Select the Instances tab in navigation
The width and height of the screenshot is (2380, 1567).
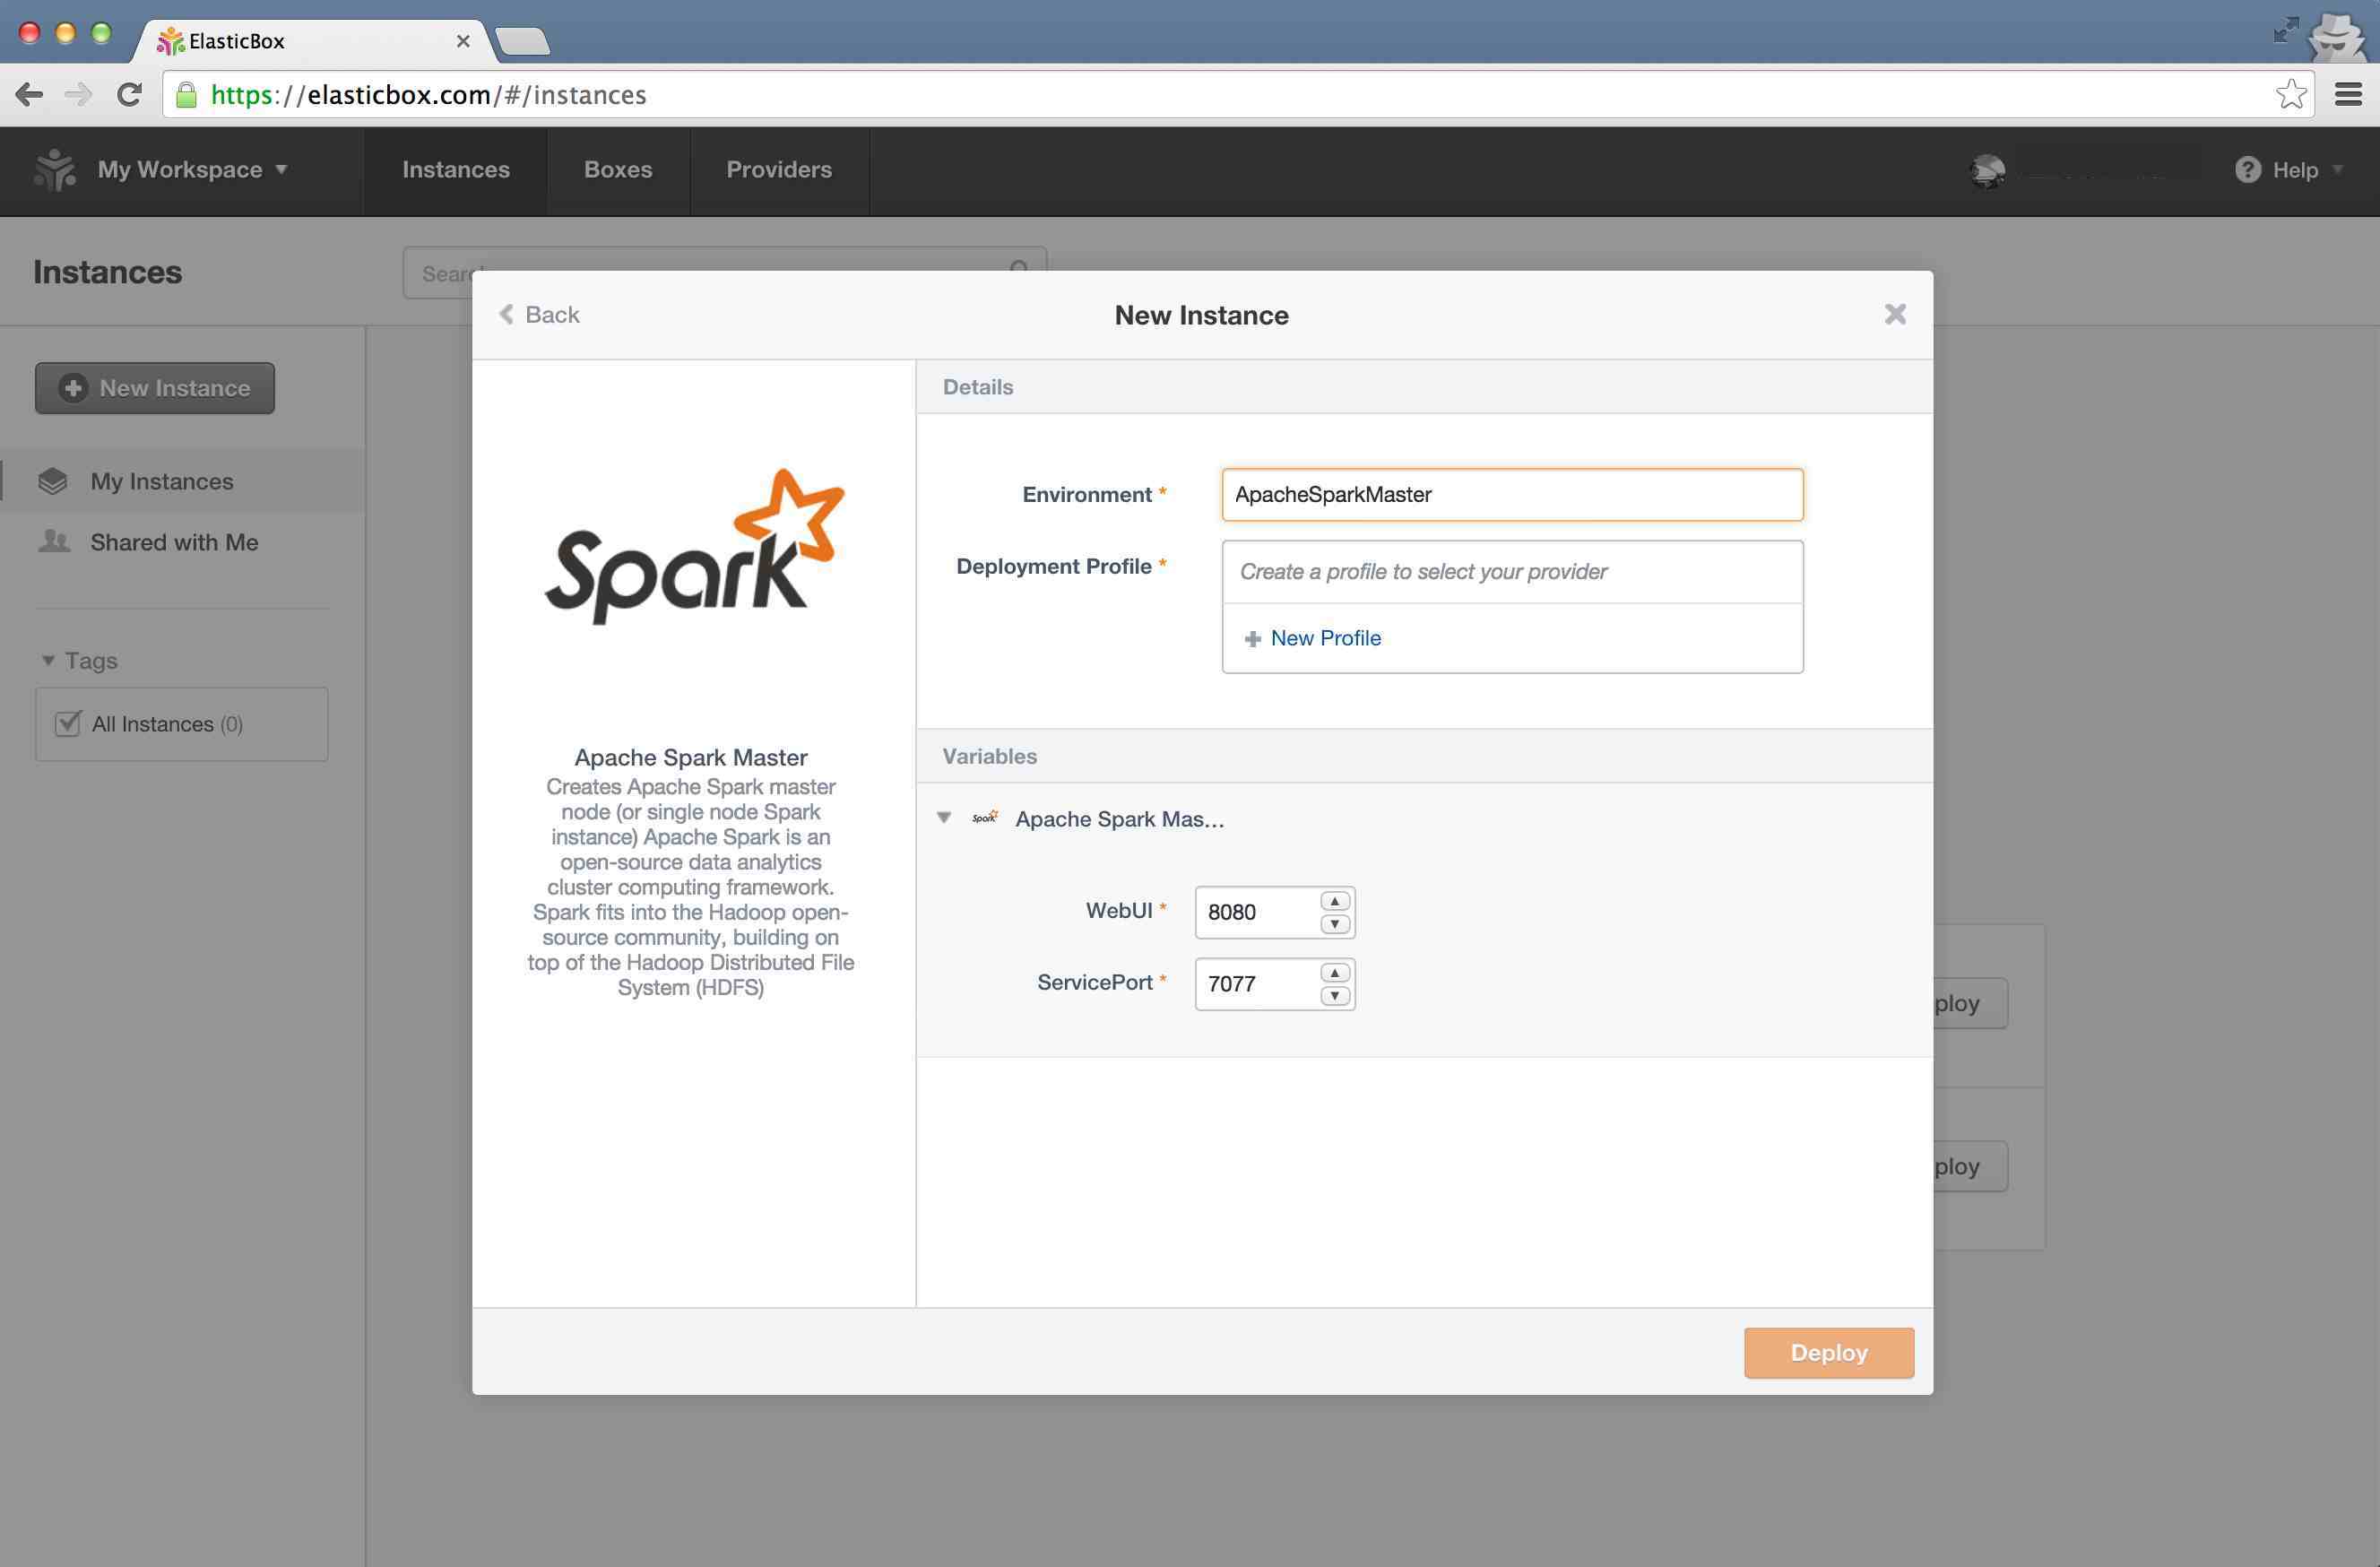(x=454, y=169)
